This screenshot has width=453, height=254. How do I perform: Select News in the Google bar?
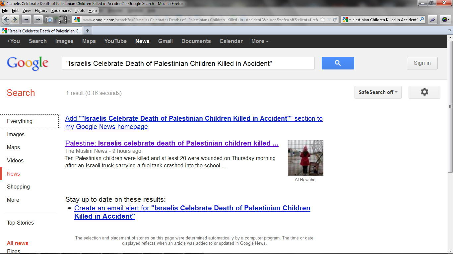pyautogui.click(x=142, y=41)
